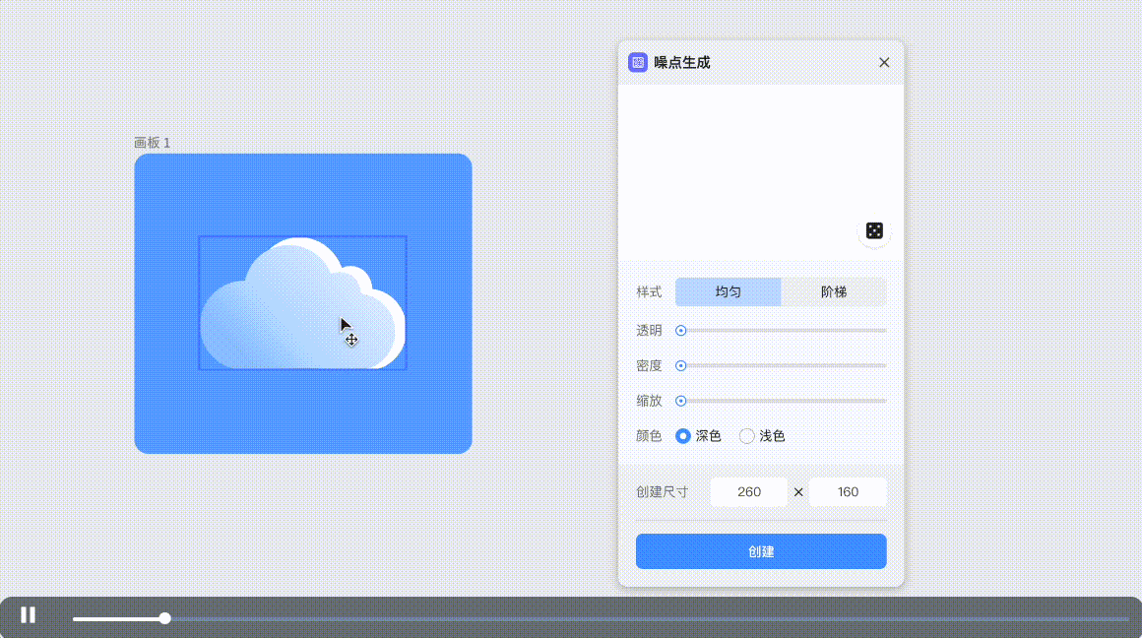
Task: Click the 密度 slider handle
Action: (680, 366)
